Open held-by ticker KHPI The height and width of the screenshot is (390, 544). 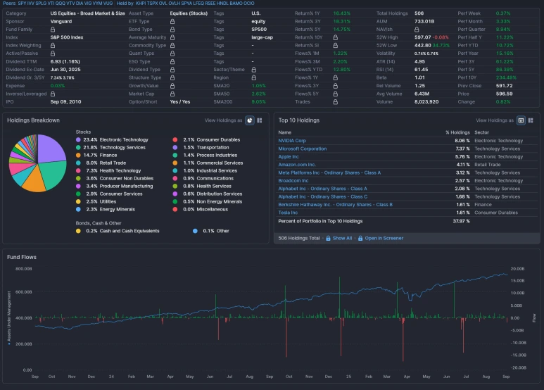pos(141,3)
